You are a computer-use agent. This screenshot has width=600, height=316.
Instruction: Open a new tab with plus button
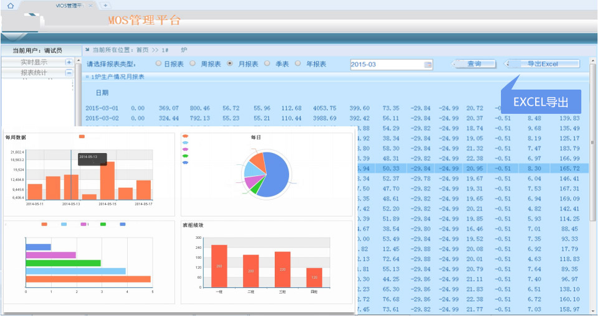pos(105,6)
